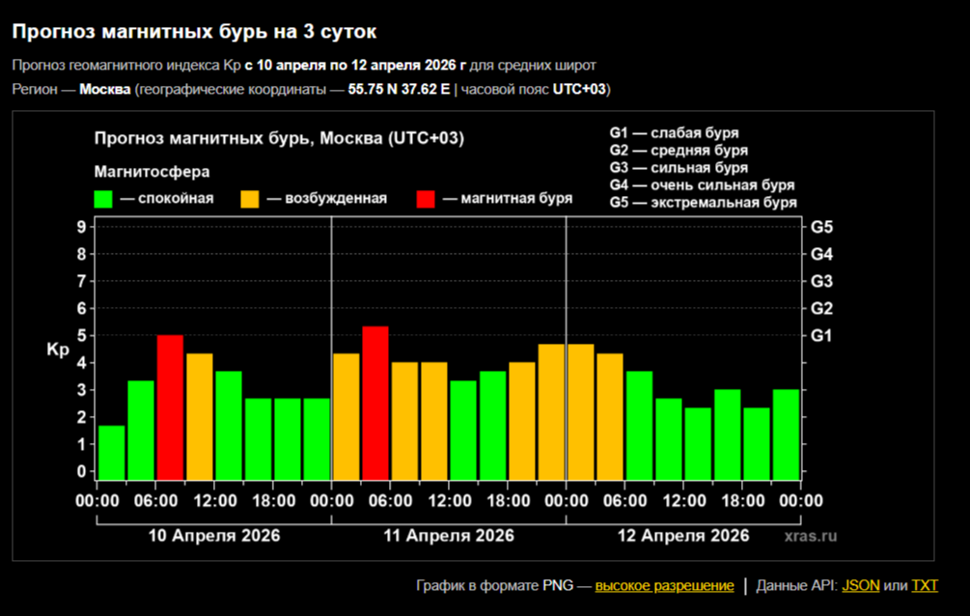Click the first orange bar on 12 April
The image size is (970, 616).
click(580, 411)
